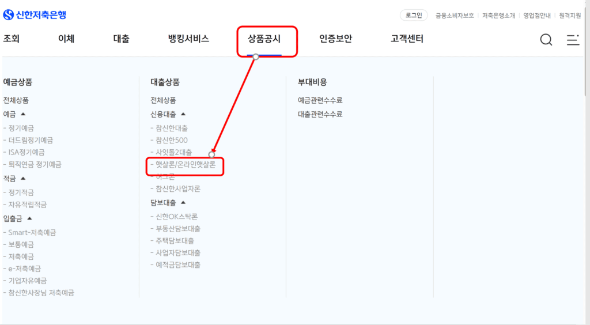Open the search magnifier icon

coord(546,40)
